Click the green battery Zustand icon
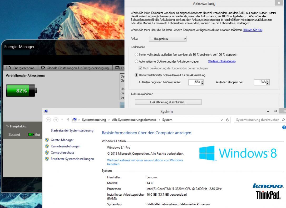Viewport: 286px width, 208px height. click(31, 134)
